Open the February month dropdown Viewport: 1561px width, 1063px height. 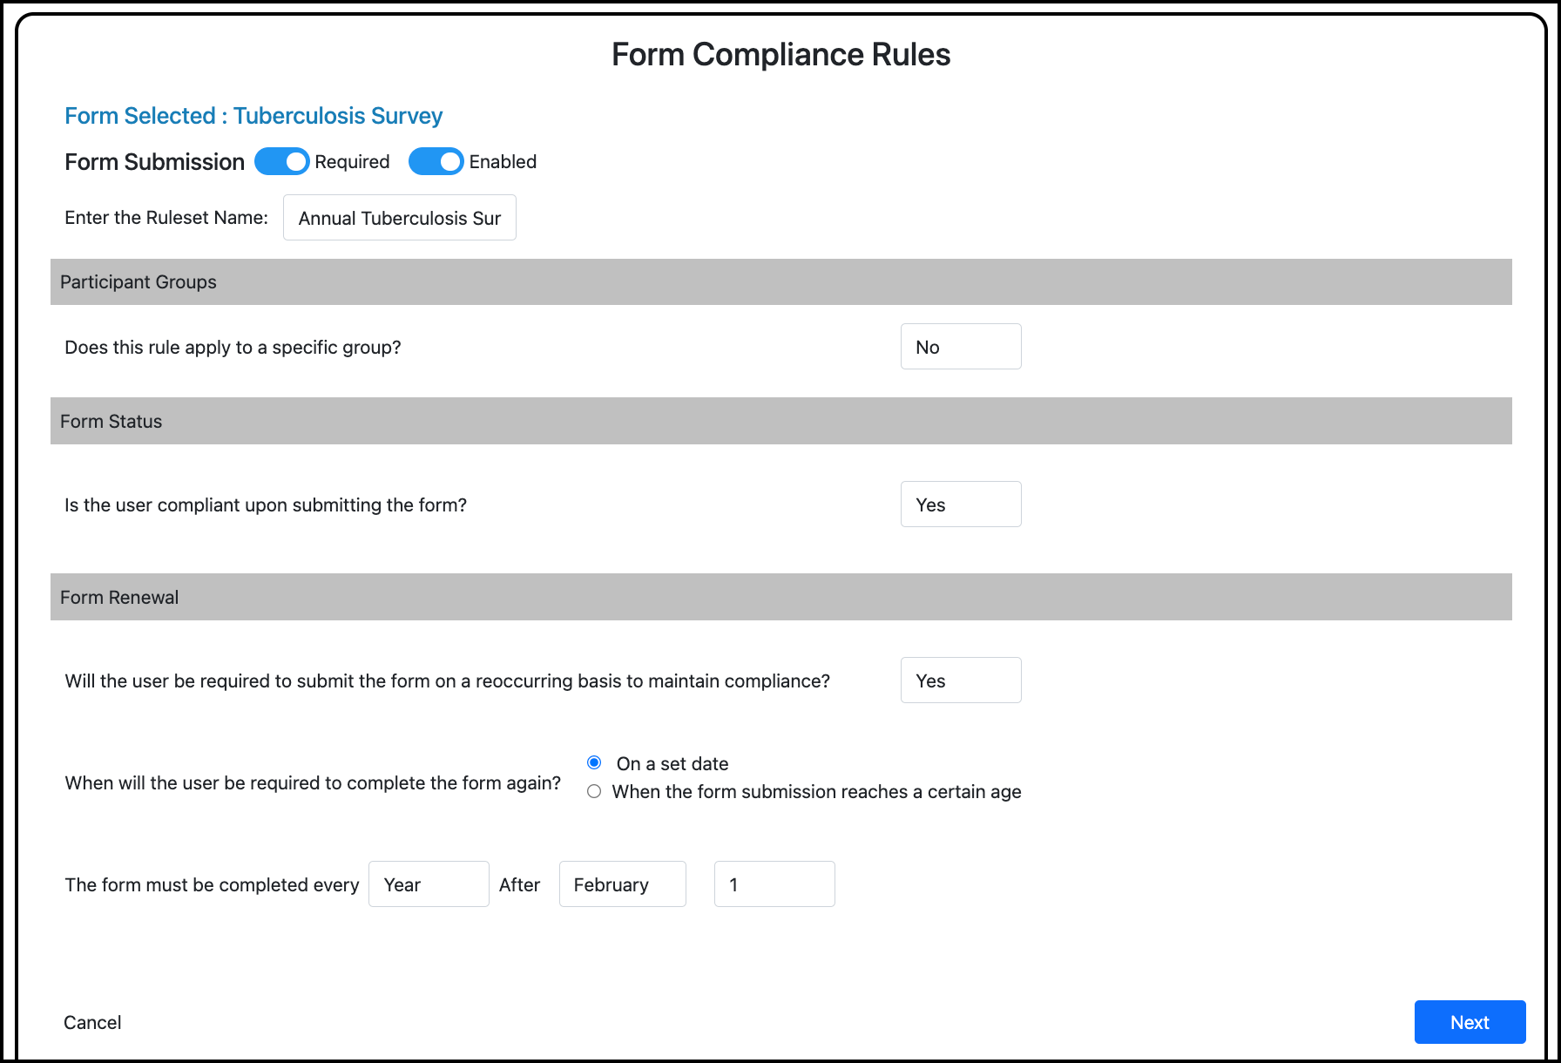pyautogui.click(x=622, y=884)
